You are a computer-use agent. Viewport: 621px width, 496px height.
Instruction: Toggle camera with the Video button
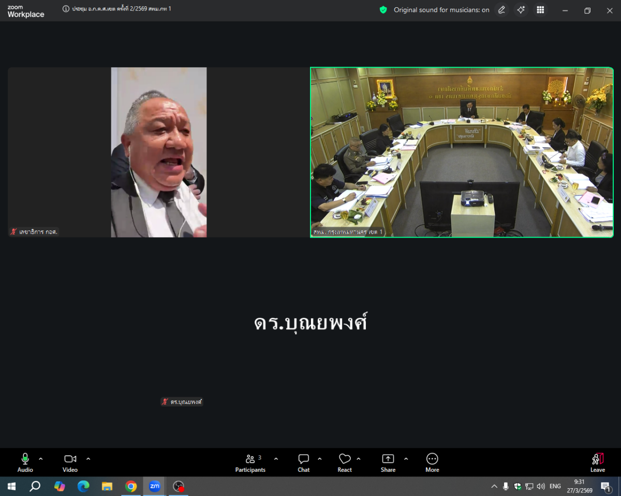(70, 462)
